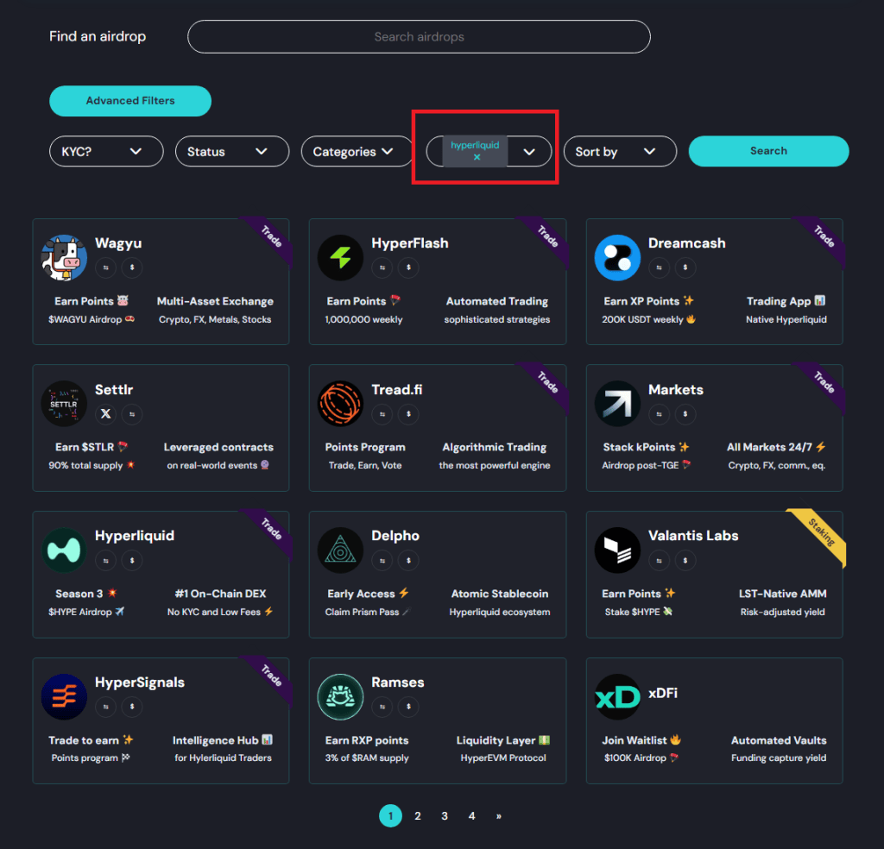Click "Join Waitlist" text on xDFi card
Screen dimensions: 884x849
tap(635, 740)
